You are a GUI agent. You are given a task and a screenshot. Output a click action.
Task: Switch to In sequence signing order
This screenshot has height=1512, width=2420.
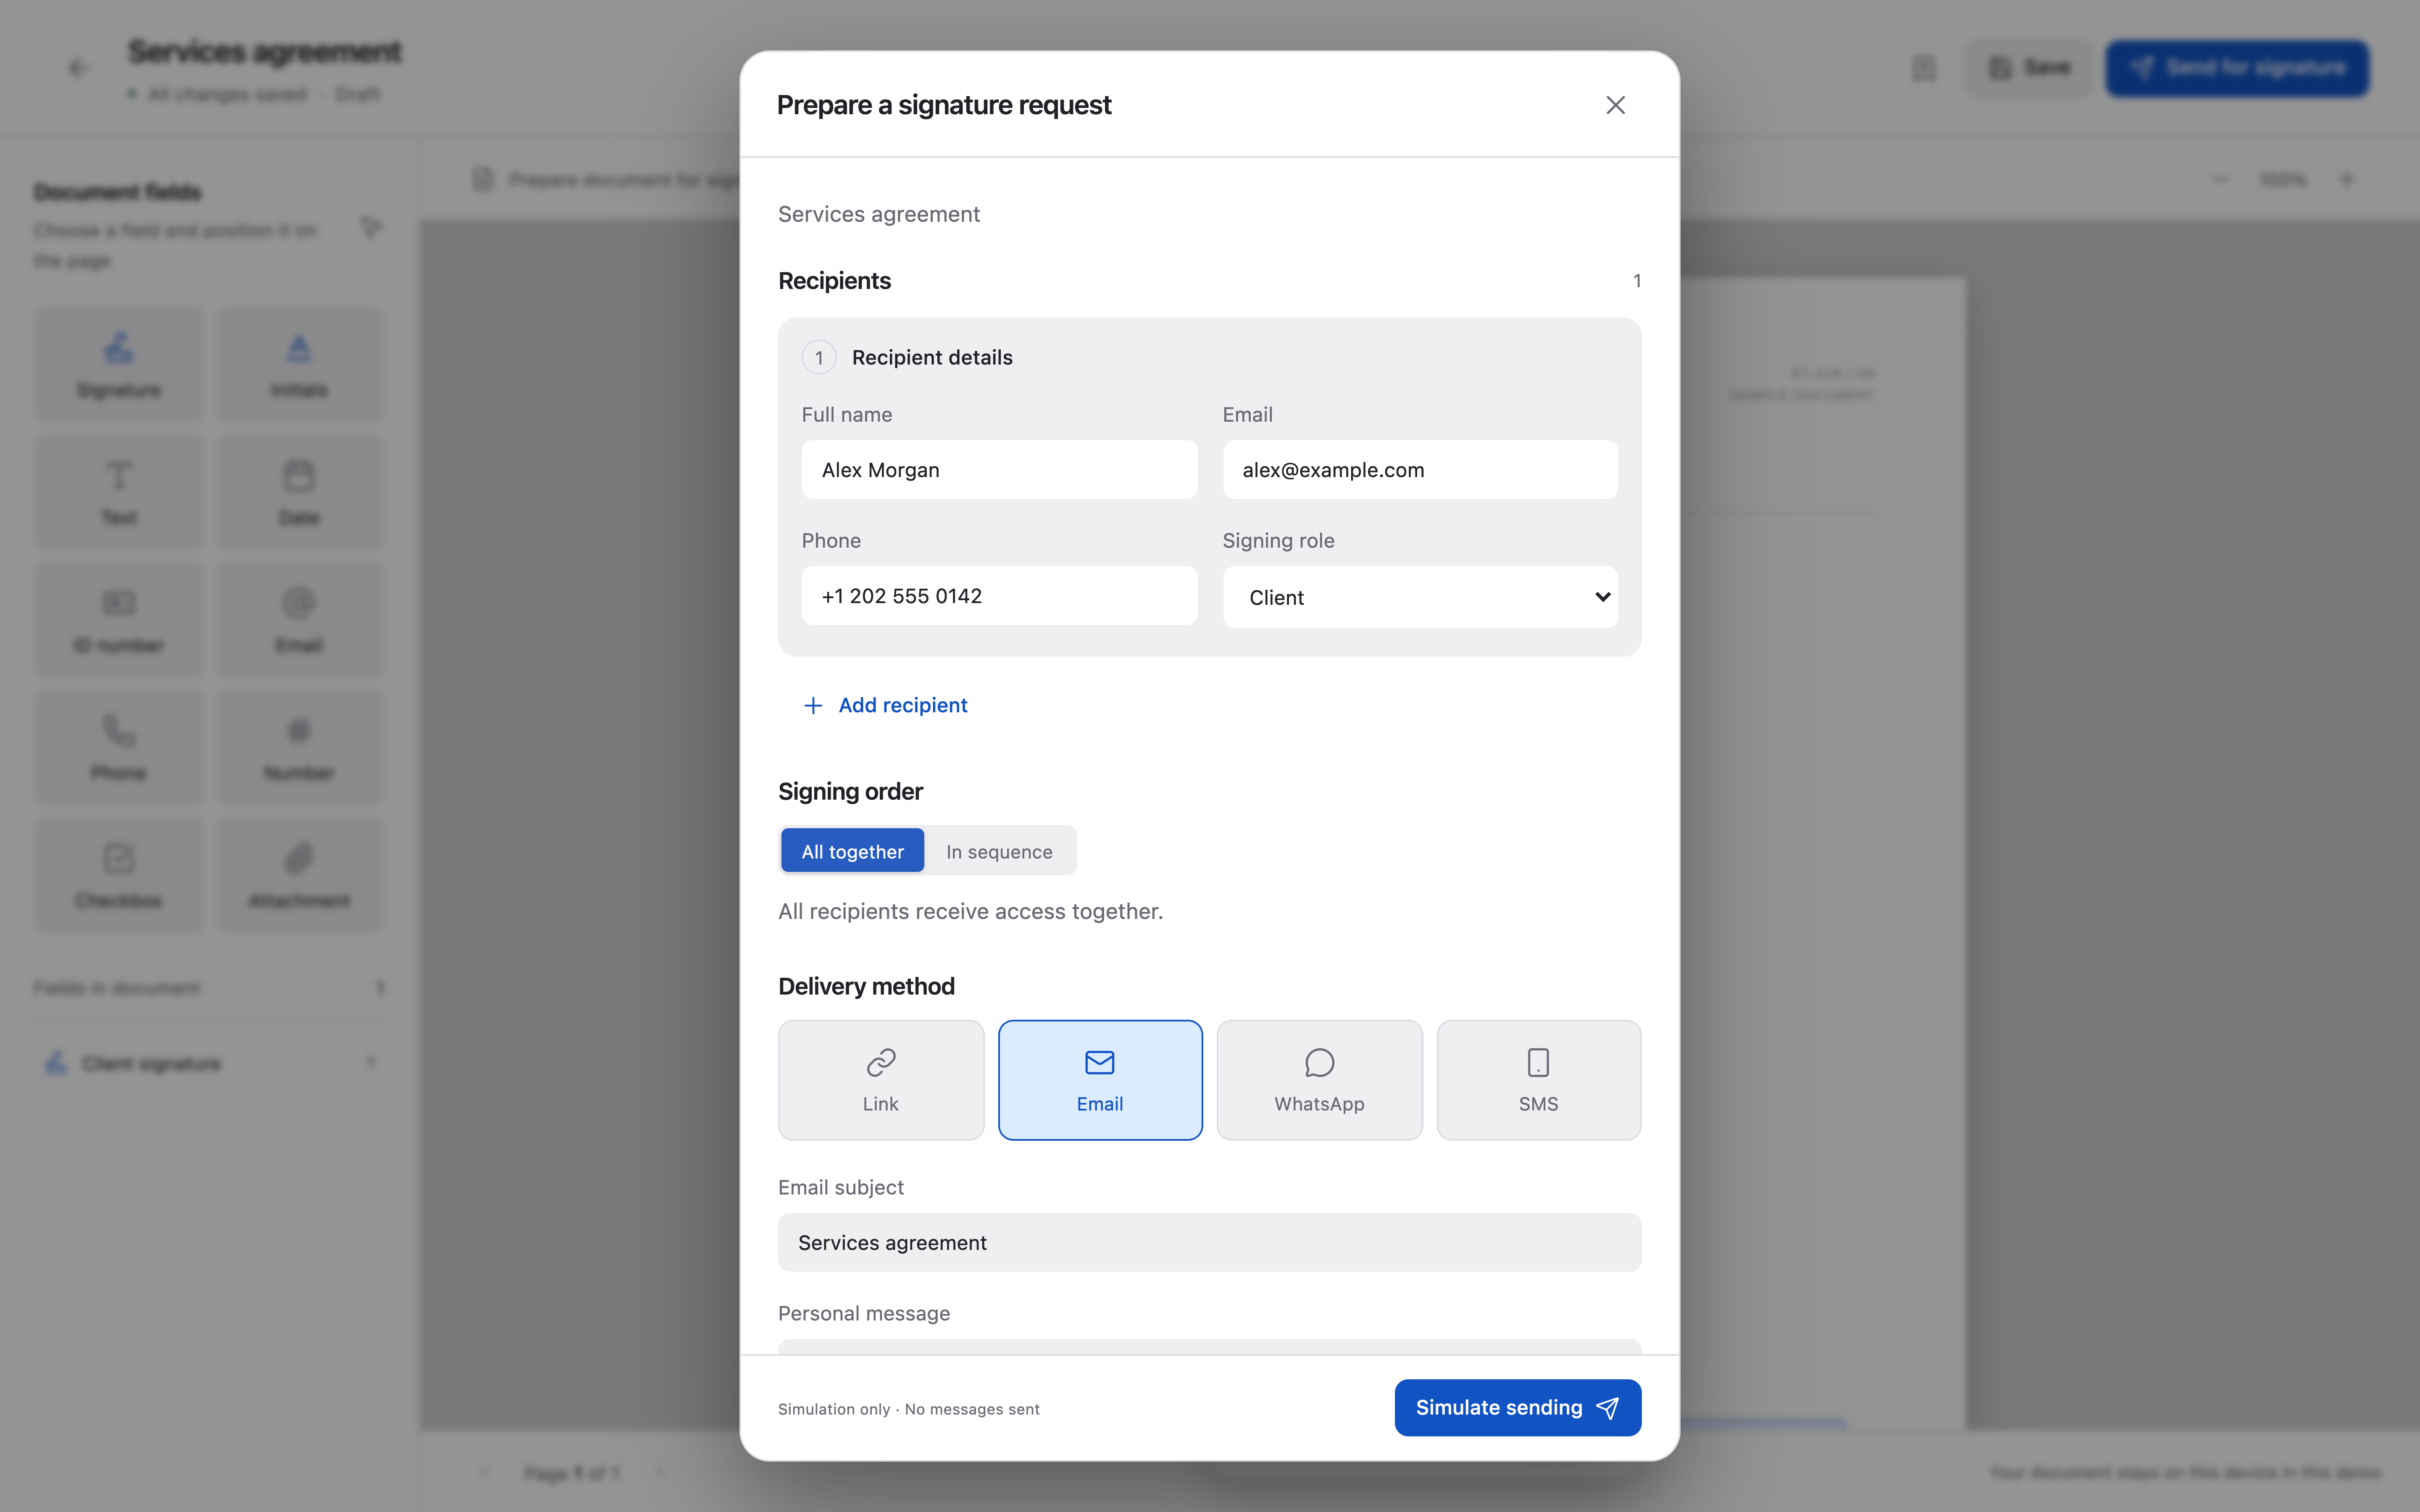(x=999, y=851)
